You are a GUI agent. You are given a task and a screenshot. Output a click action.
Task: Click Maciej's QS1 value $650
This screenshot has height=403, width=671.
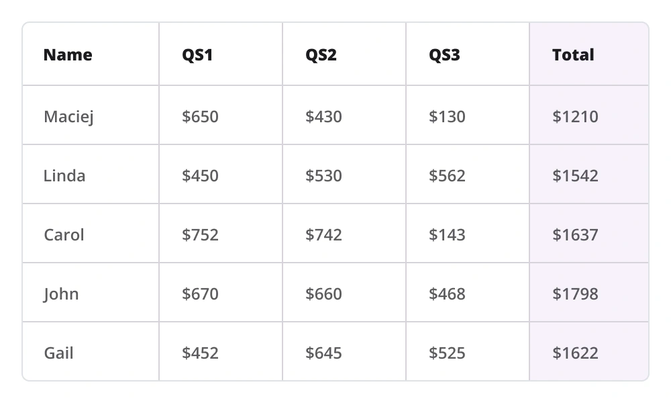pos(200,117)
